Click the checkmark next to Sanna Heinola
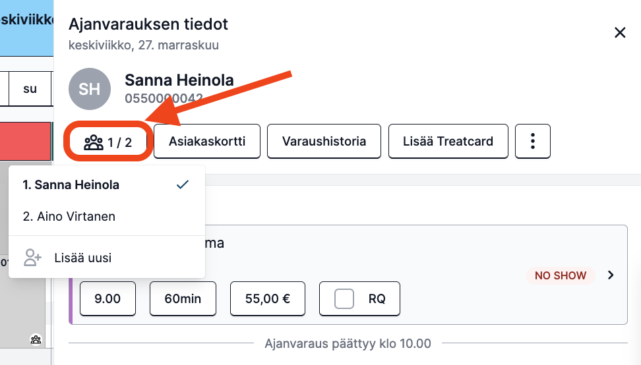Screen dimensions: 641x365 click(x=182, y=184)
